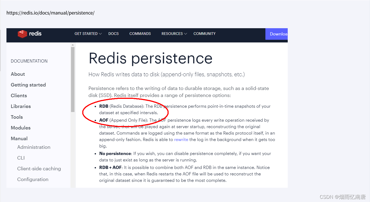Click the Redis logo in the navbar
Viewport: 370px width, 202px height.
tap(30, 34)
